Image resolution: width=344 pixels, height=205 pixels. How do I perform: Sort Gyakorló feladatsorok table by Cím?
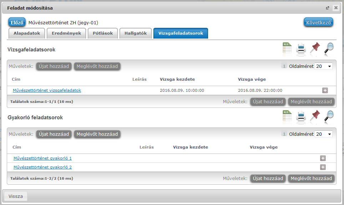[x=17, y=147]
